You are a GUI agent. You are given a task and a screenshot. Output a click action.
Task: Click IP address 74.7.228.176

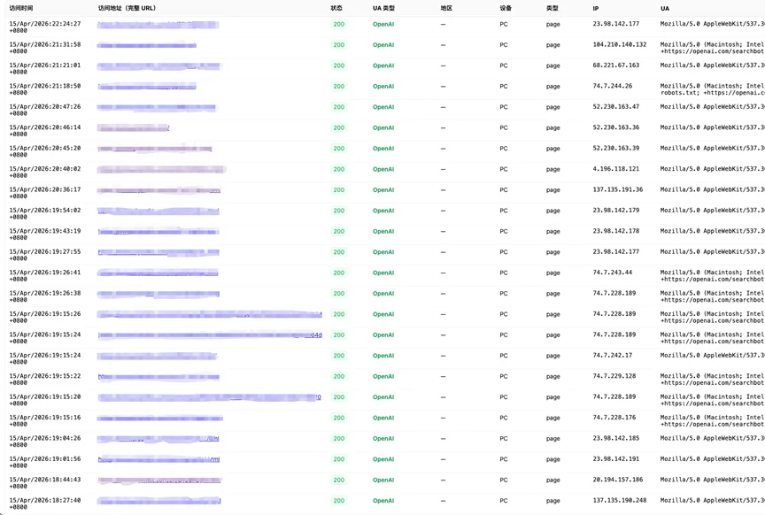coord(614,418)
